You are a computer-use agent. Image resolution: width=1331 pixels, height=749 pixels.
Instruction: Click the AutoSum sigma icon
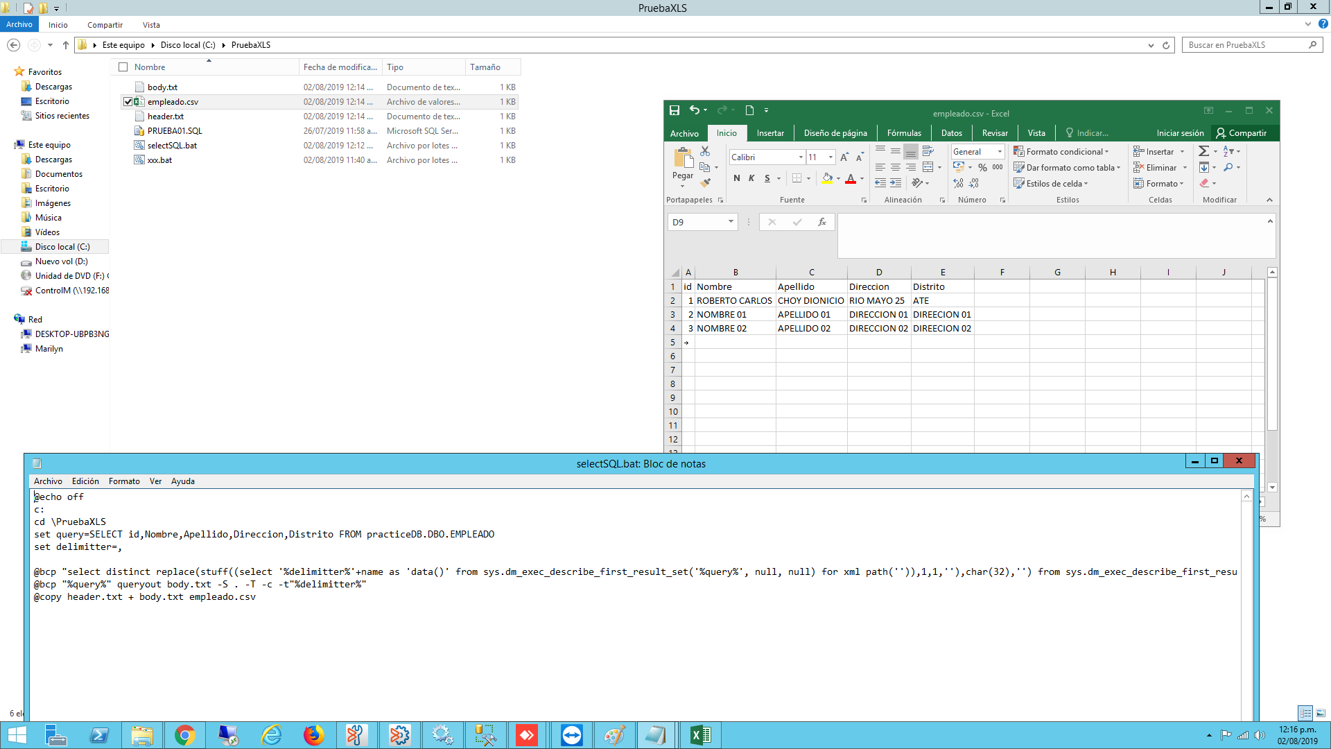point(1203,151)
